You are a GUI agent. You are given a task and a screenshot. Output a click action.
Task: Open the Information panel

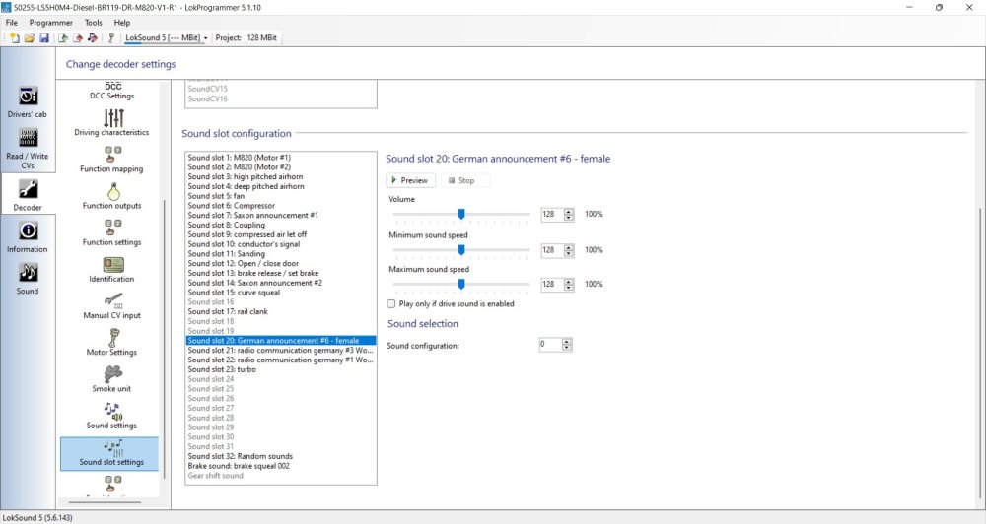coord(28,234)
